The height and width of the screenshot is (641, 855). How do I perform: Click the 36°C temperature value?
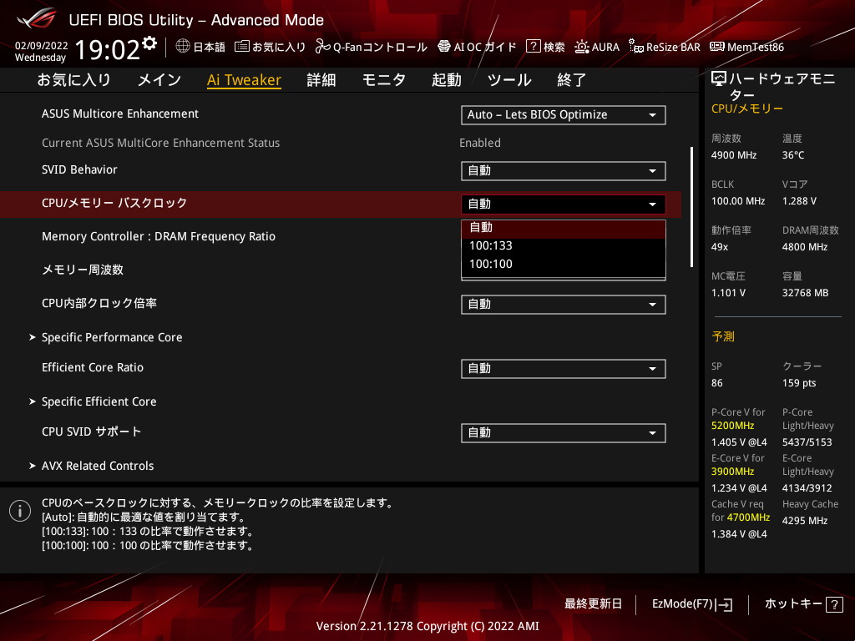tap(793, 155)
